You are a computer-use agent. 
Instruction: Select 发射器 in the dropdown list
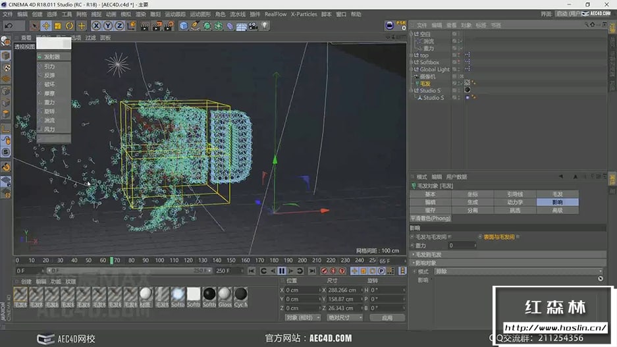(51, 57)
